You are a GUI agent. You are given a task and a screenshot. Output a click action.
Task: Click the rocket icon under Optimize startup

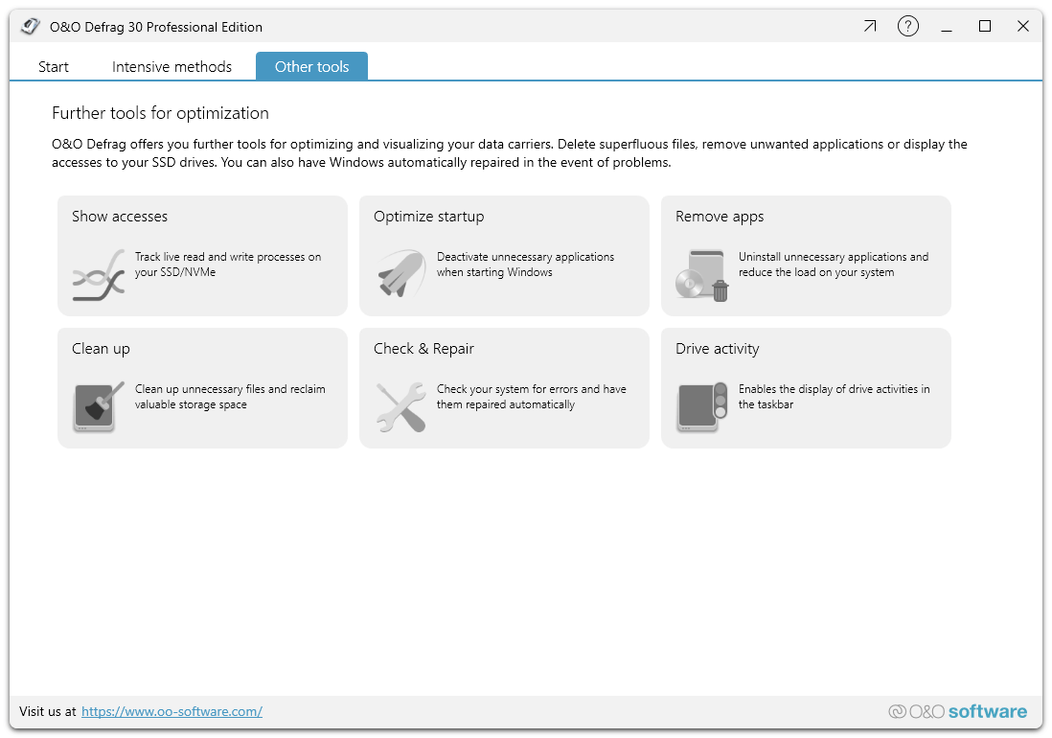400,273
